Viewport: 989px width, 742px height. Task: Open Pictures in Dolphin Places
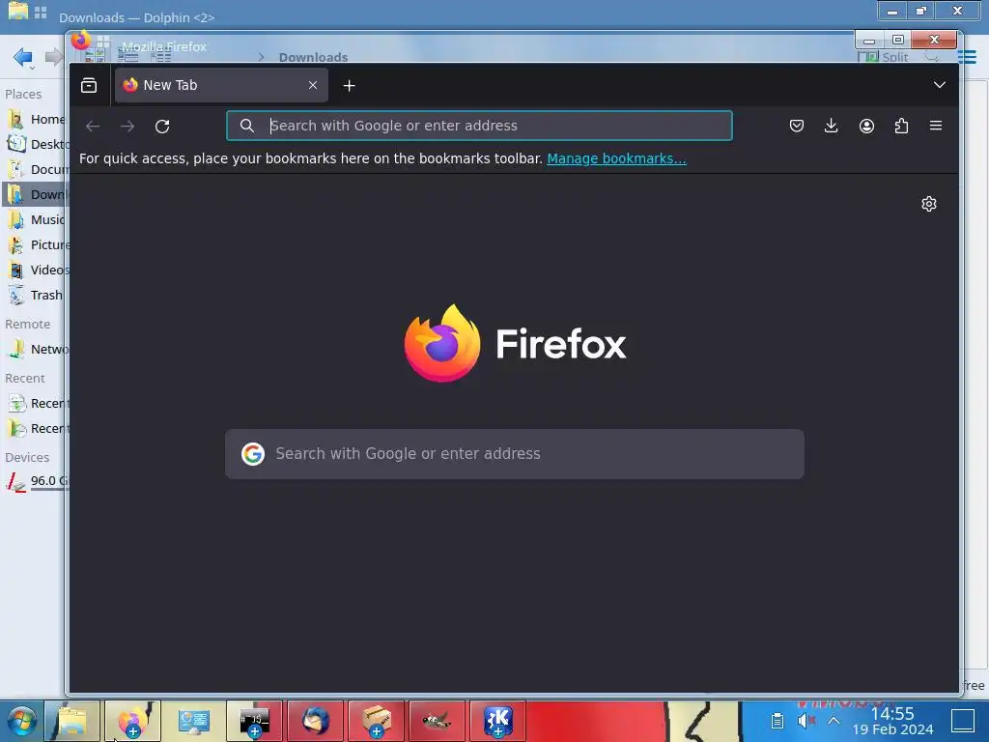[x=35, y=244]
